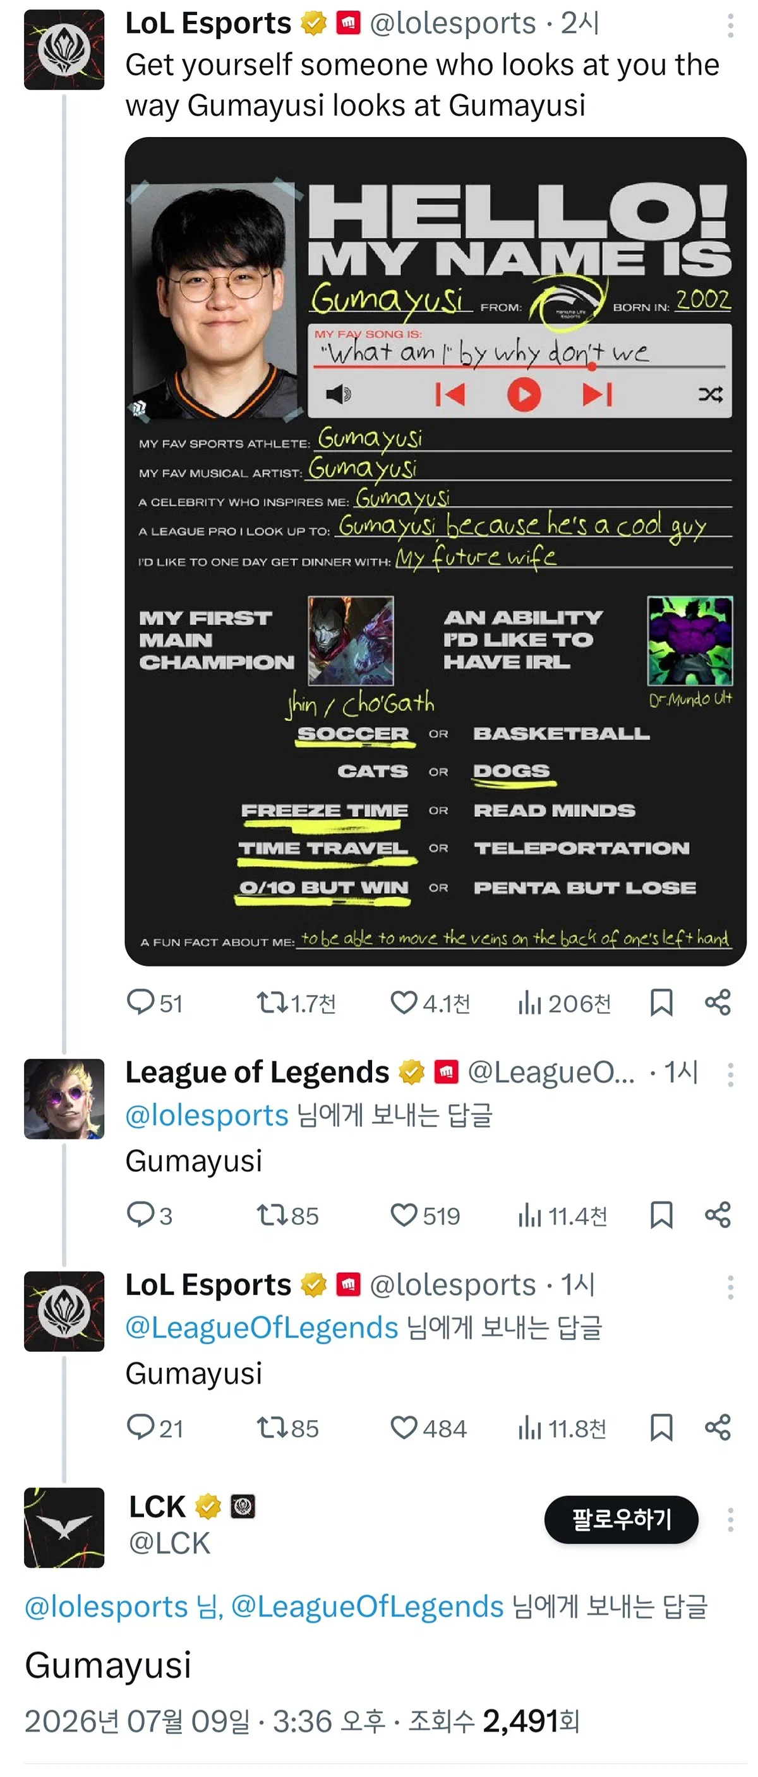The height and width of the screenshot is (1777, 758).
Task: Reply to the League of Legends post with 3 comments
Action: click(x=150, y=1215)
